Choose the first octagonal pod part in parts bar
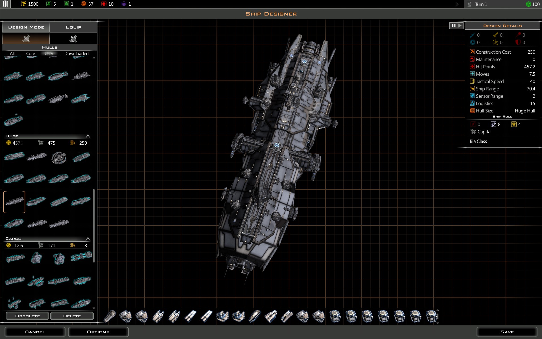The width and height of the screenshot is (542, 339). pos(335,316)
